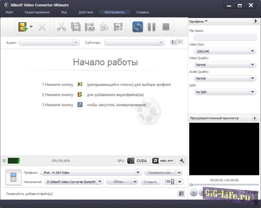Toggle the CUDA GPU acceleration button
This screenshot has height=208, width=261.
139,161
